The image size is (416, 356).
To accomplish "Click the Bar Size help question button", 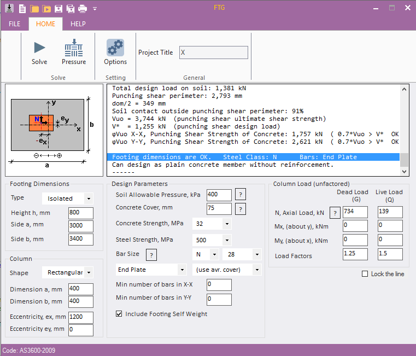I will tap(152, 254).
